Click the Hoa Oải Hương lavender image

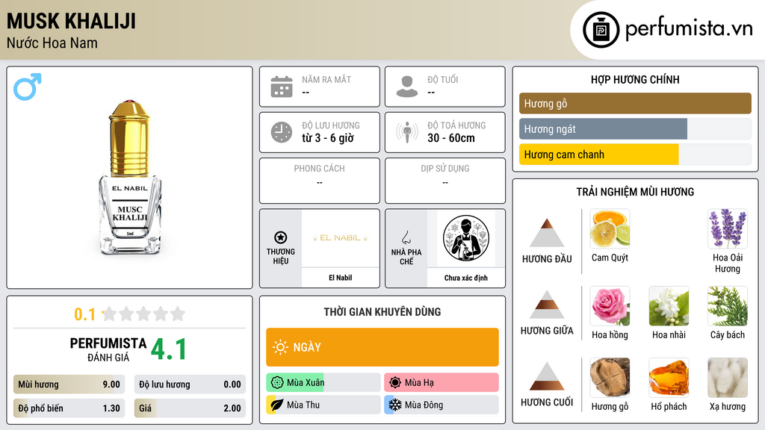[x=728, y=228]
